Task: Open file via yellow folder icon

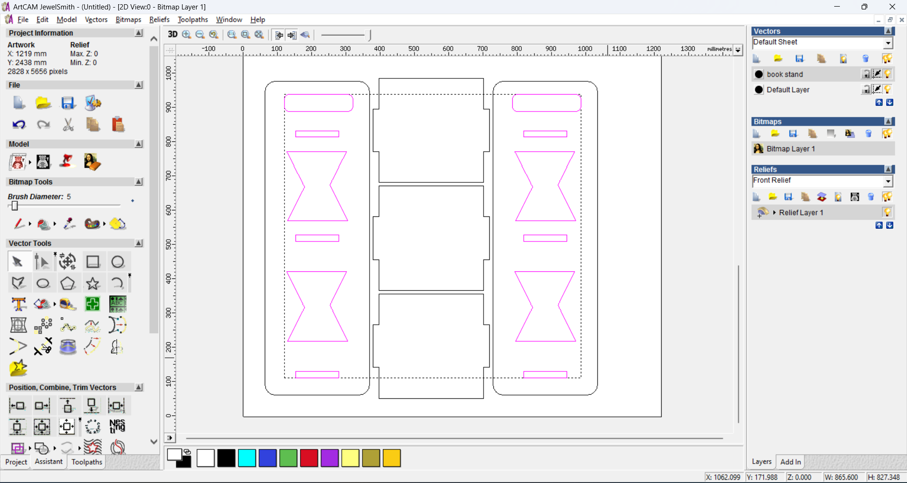Action: 43,103
